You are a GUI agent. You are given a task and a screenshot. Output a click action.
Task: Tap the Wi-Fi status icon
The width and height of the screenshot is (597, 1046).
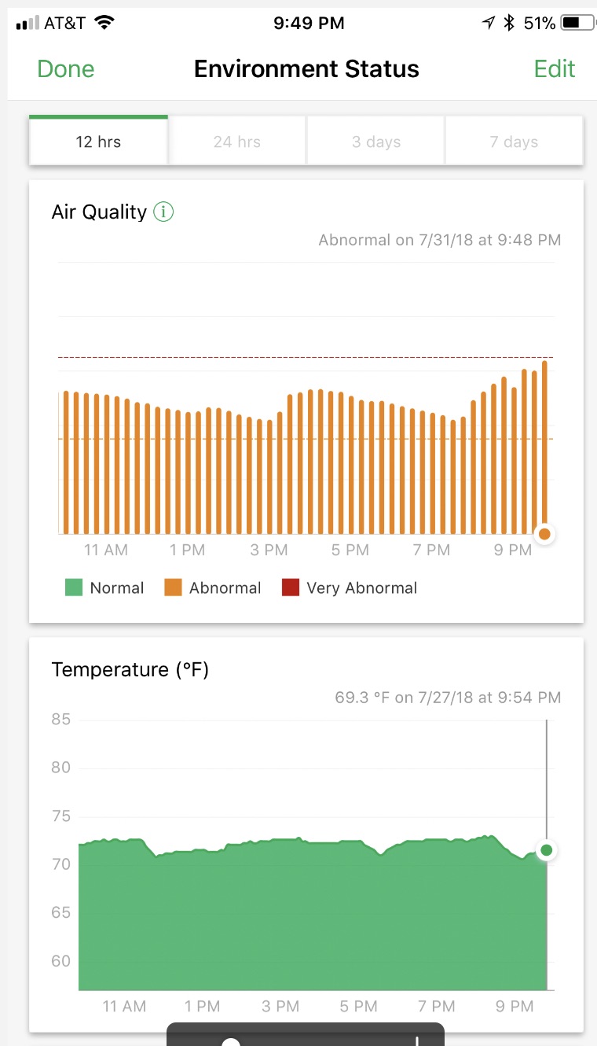(103, 23)
